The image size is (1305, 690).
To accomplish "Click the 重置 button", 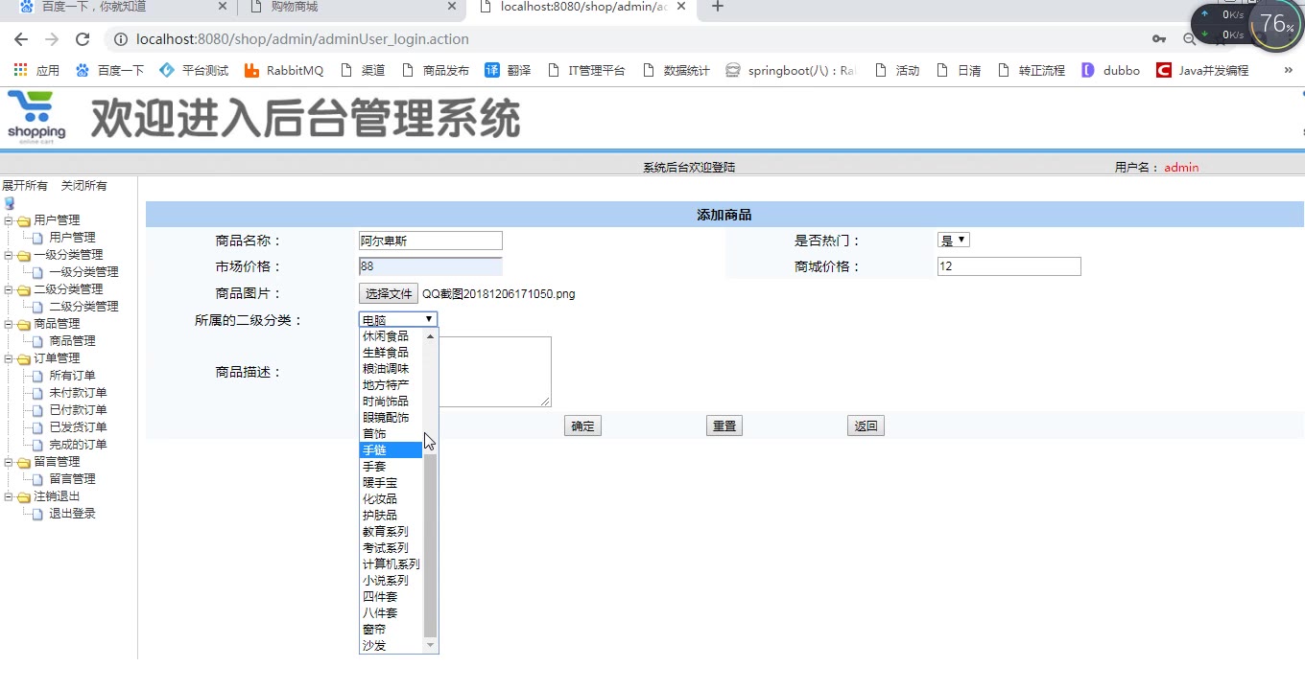I will tap(724, 426).
